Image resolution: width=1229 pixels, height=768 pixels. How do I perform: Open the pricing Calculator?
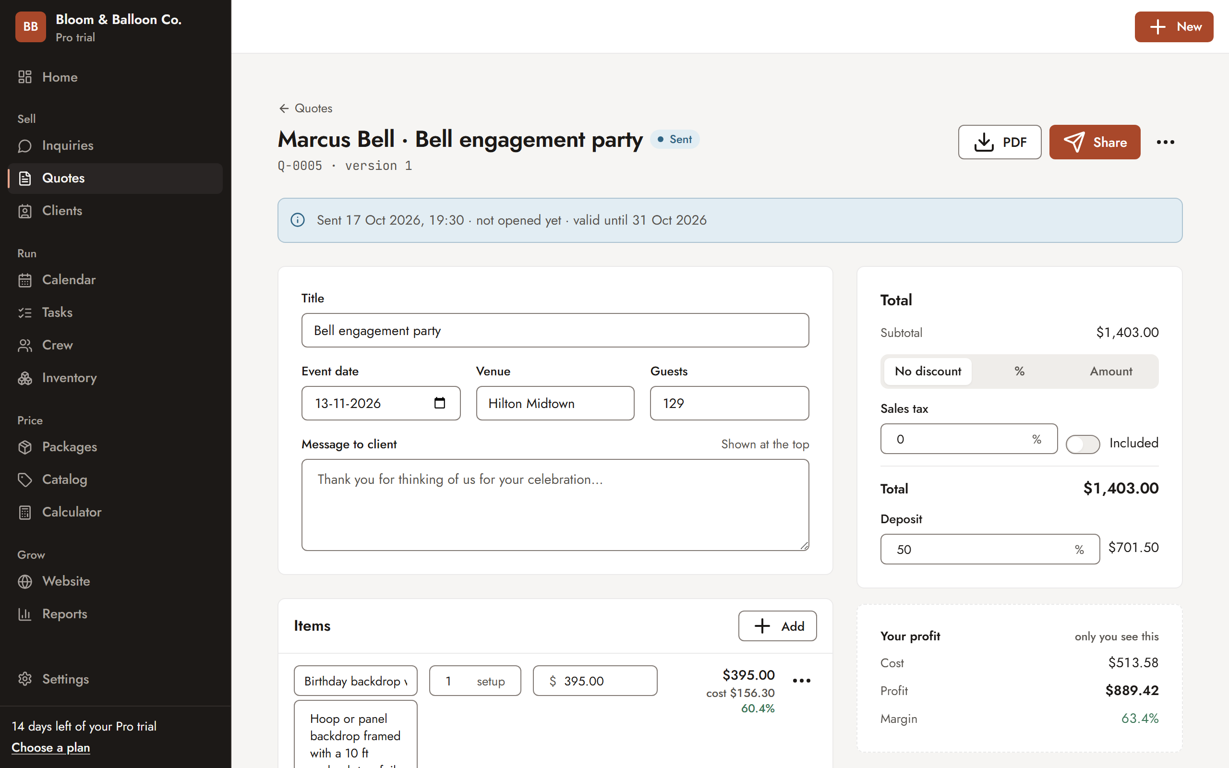pos(115,512)
